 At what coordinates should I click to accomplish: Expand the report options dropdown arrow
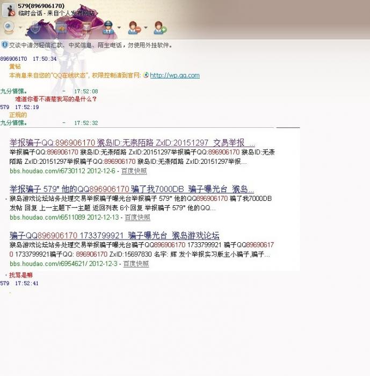tap(119, 27)
